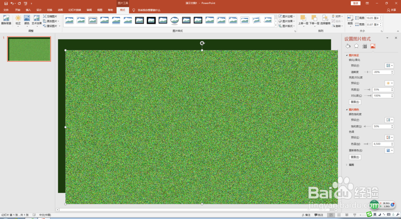Open Sharpen/Soften presets dropdown
Viewport: 401px width, 219px height.
(x=389, y=65)
